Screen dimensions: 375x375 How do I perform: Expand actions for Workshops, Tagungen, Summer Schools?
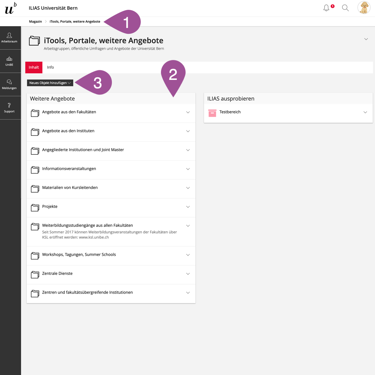click(x=188, y=255)
